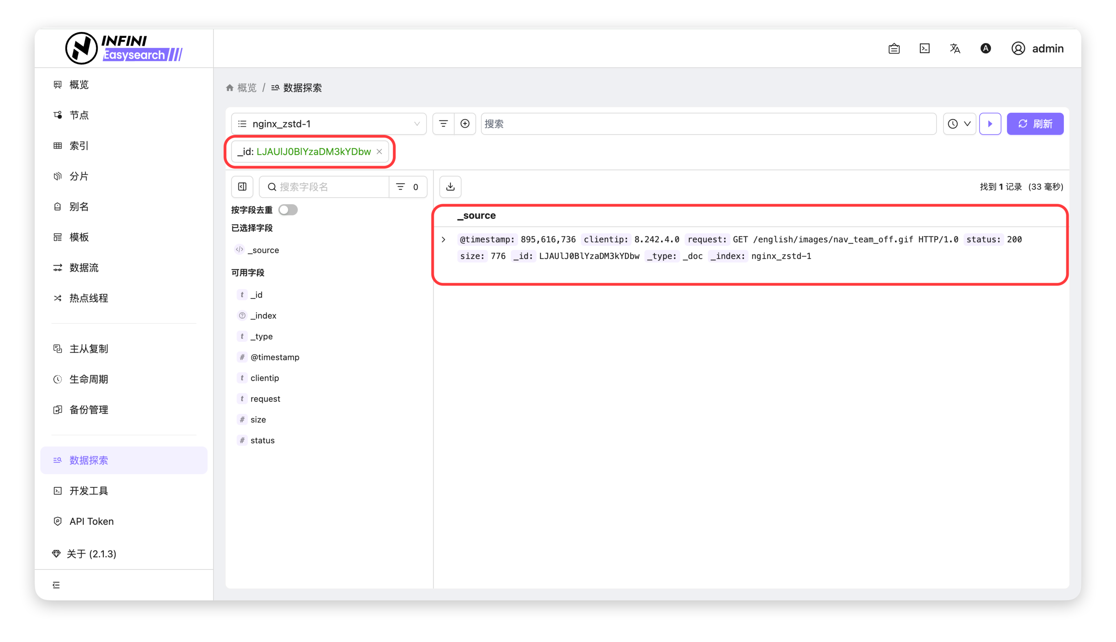Open the language translation icon

click(955, 48)
